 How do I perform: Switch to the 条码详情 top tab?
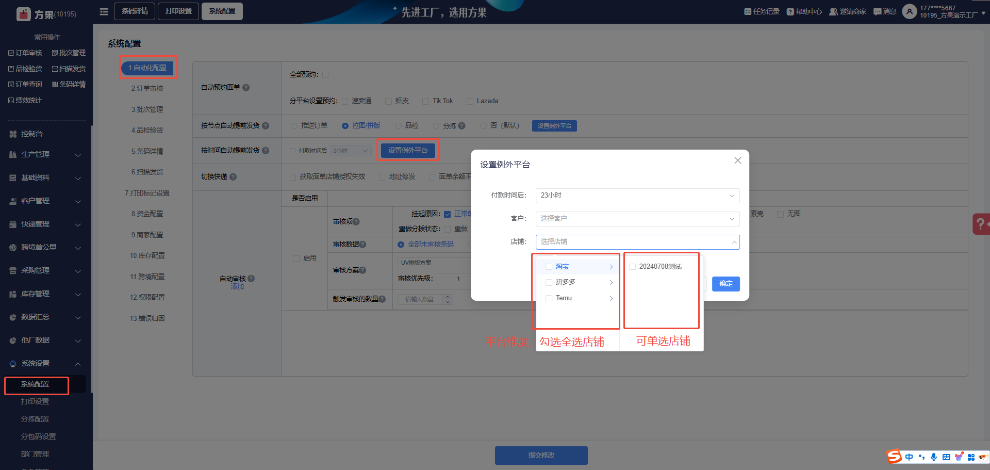[x=135, y=11]
